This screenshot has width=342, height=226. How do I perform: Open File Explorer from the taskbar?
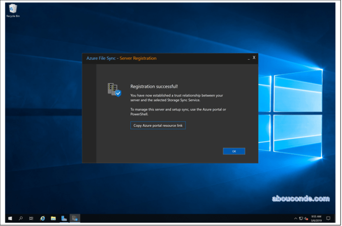coord(53,218)
